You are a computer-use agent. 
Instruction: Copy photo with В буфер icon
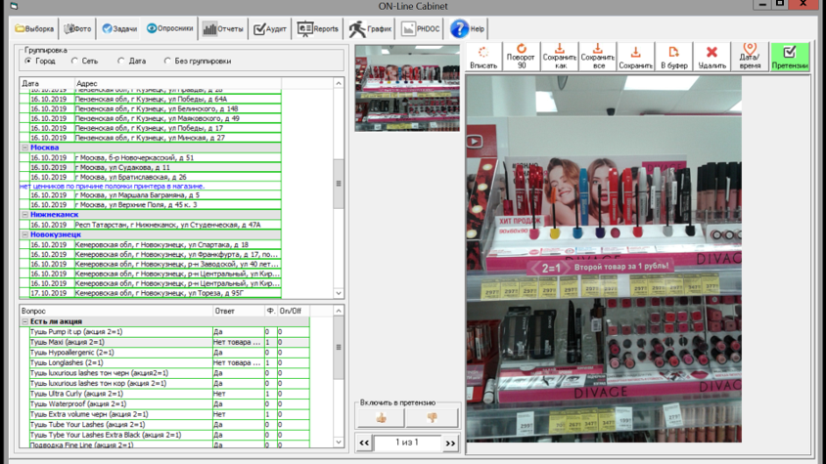[673, 57]
